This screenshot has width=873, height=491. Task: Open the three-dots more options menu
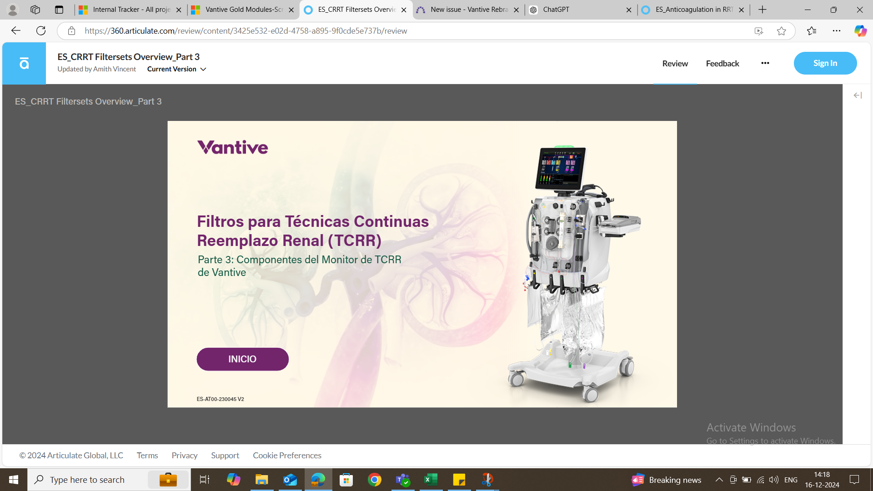(765, 63)
